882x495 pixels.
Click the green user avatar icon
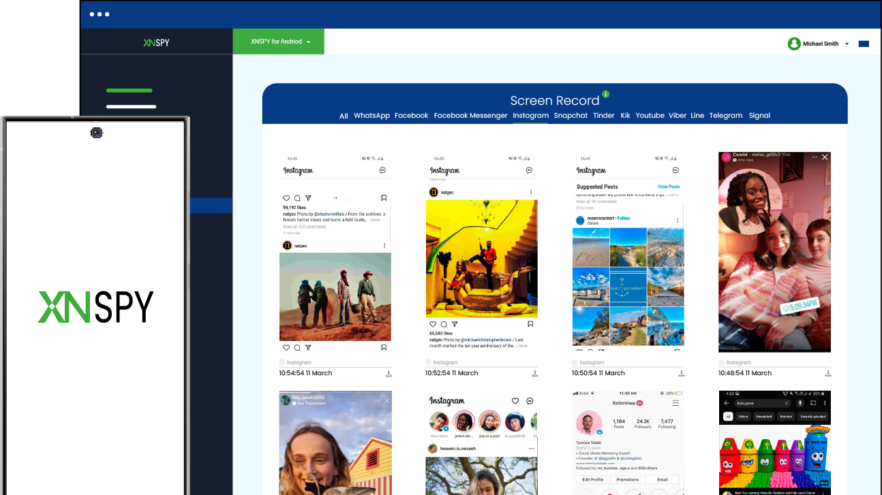coord(794,44)
